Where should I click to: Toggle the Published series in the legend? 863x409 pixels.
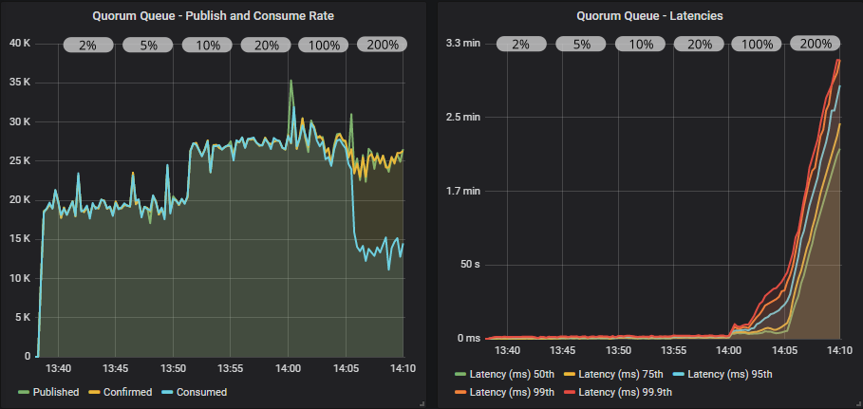55,392
